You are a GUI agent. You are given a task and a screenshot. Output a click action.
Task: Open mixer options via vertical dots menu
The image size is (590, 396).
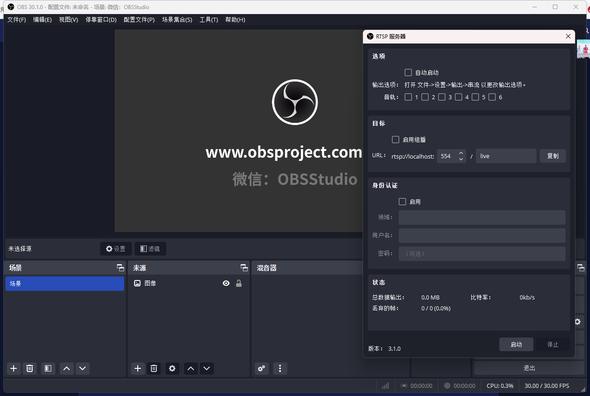click(280, 368)
